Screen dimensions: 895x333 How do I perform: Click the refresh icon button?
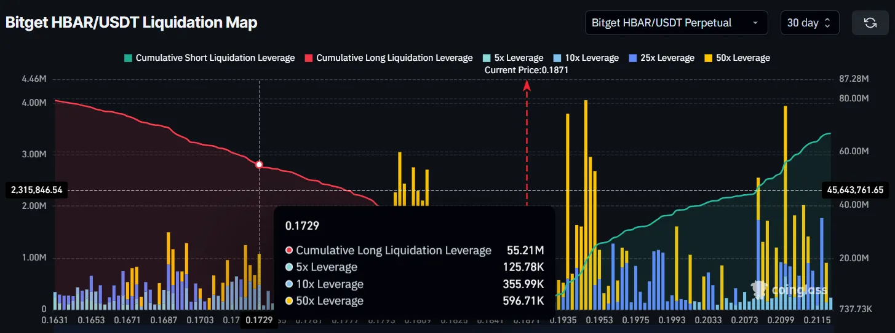(x=870, y=23)
